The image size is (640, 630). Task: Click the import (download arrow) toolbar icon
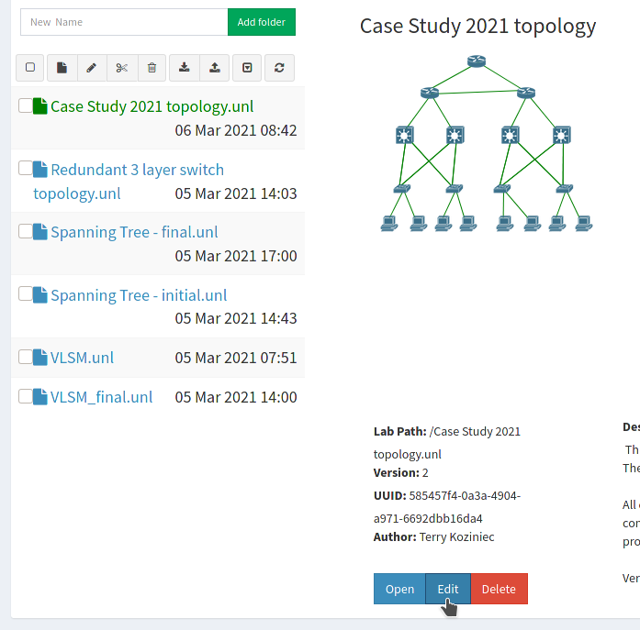point(185,67)
